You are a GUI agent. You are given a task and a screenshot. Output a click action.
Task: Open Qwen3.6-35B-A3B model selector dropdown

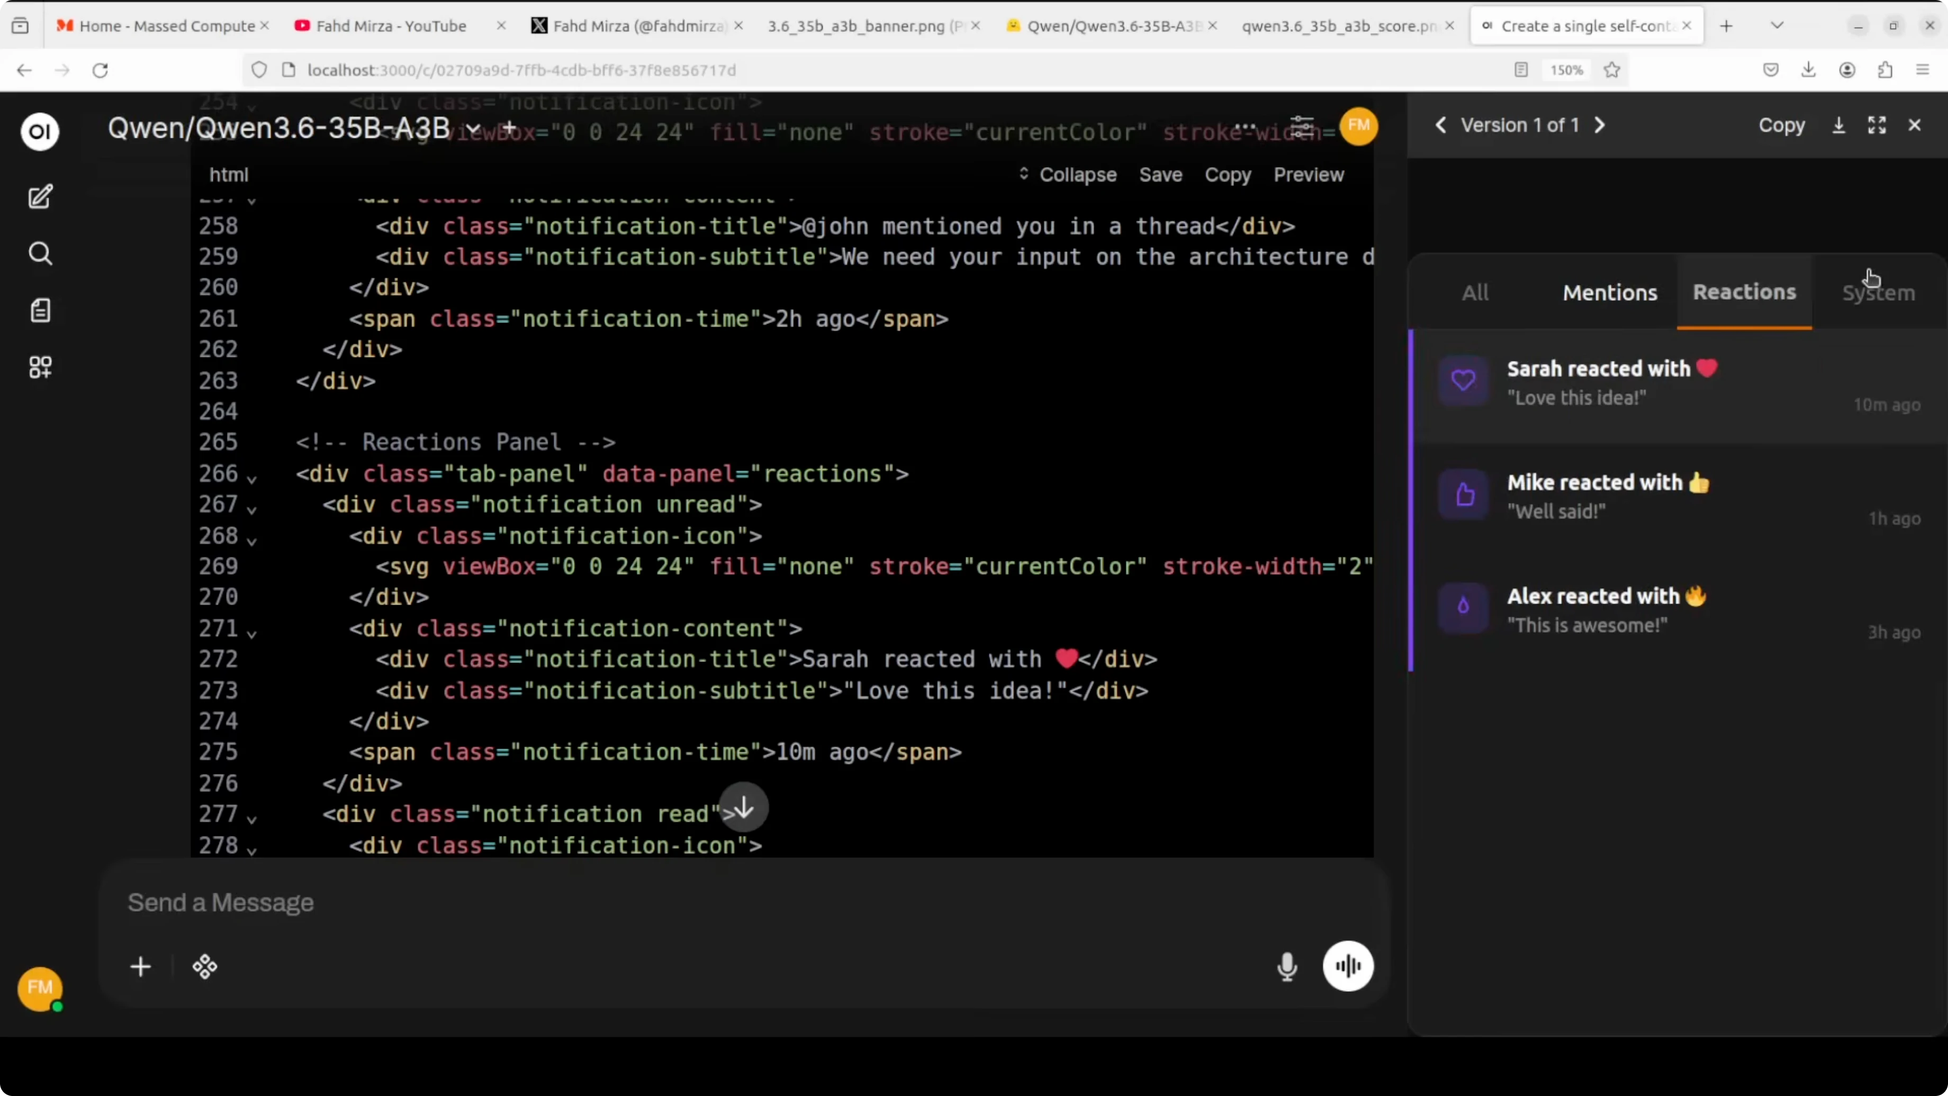click(x=473, y=129)
